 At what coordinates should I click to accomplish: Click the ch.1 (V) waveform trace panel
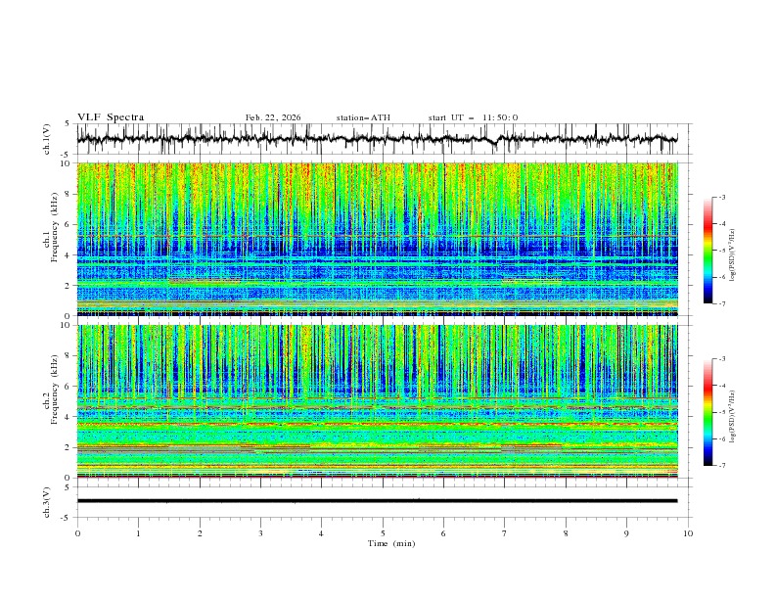click(382, 139)
